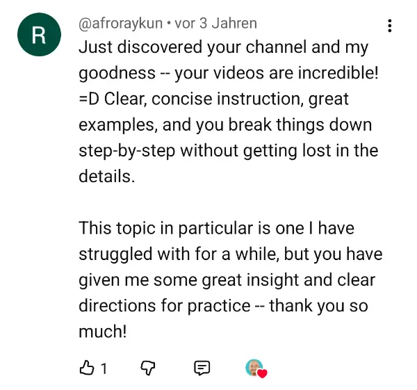Click the reply speech-bubble icon
The width and height of the screenshot is (417, 390).
[x=202, y=368]
